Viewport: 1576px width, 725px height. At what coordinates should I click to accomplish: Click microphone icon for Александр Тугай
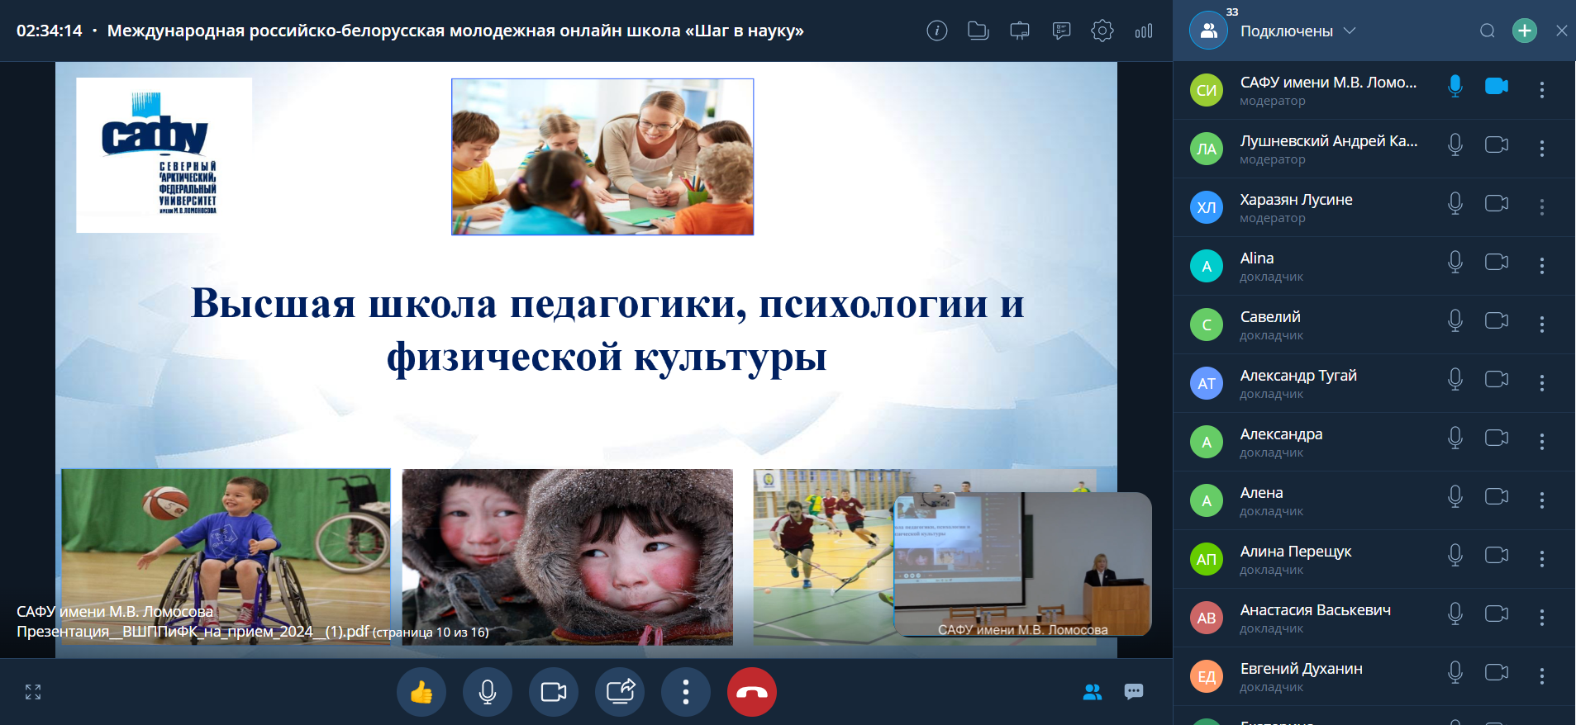[x=1455, y=379]
